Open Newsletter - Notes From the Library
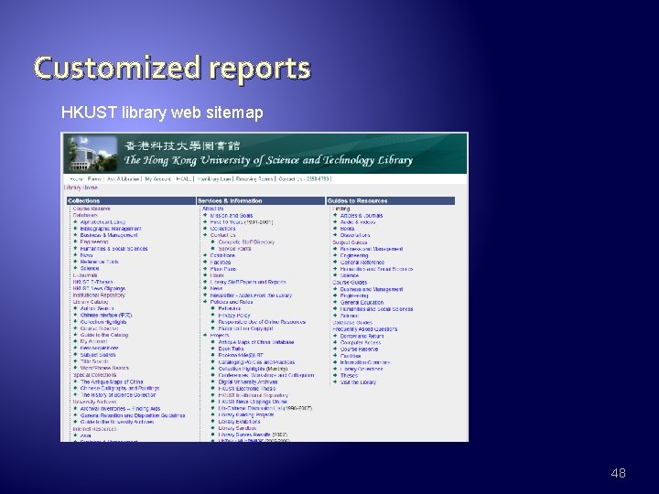This screenshot has width=659, height=494. 251,295
